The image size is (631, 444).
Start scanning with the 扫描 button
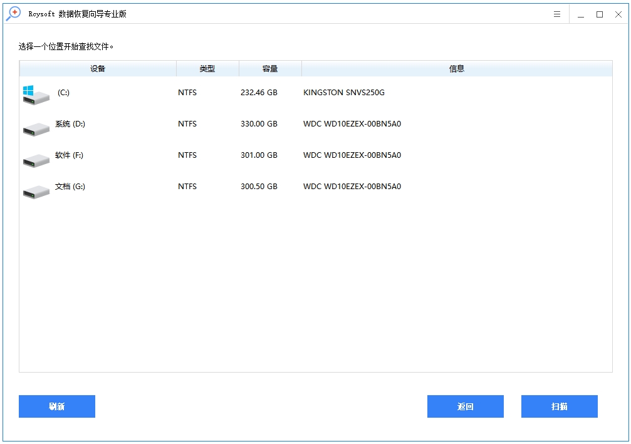tap(558, 406)
